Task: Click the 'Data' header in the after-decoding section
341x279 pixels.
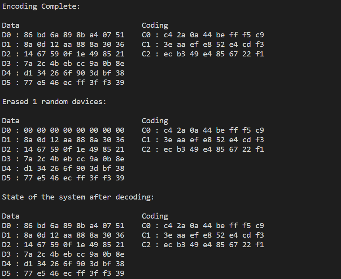Action: tap(11, 216)
